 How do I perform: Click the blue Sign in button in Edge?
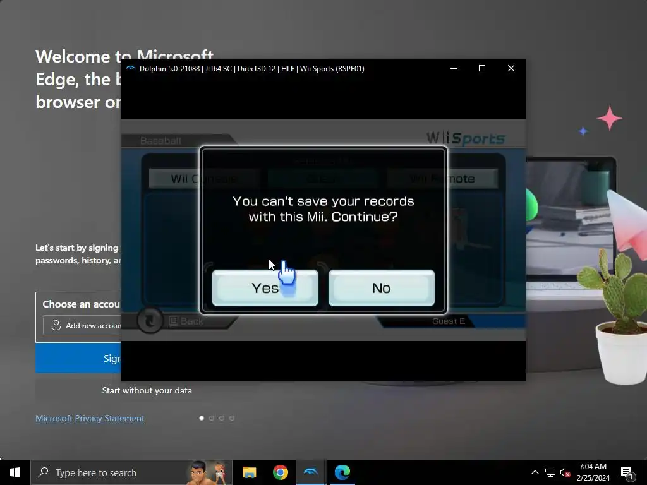[x=78, y=359]
